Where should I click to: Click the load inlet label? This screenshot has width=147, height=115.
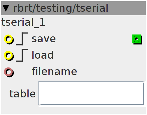pos(43,55)
